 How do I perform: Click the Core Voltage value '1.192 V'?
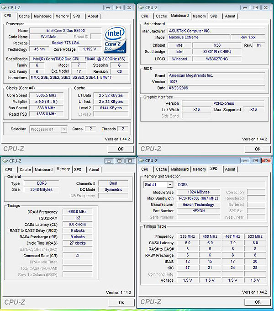(x=90, y=49)
